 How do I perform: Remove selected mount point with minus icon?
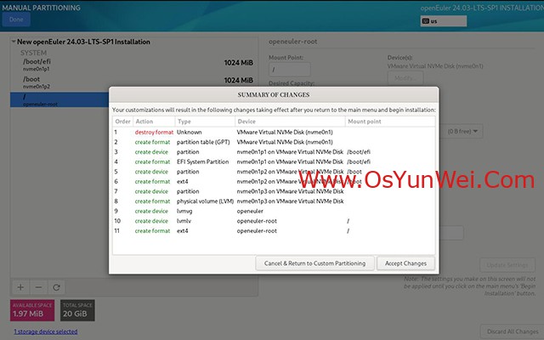(x=38, y=287)
